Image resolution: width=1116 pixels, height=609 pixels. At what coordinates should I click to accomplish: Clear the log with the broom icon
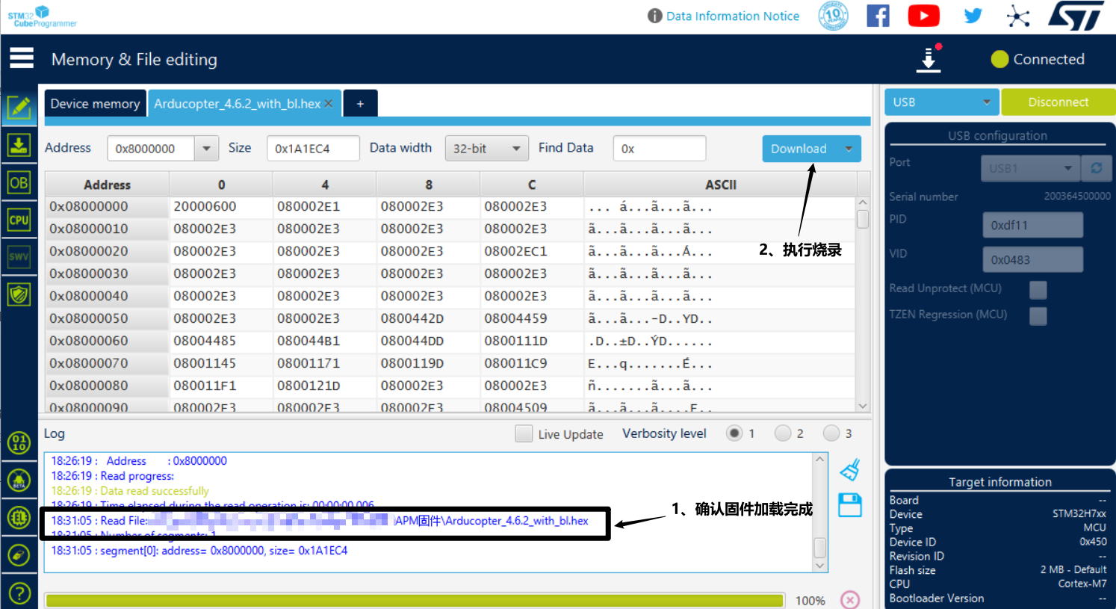pyautogui.click(x=850, y=470)
